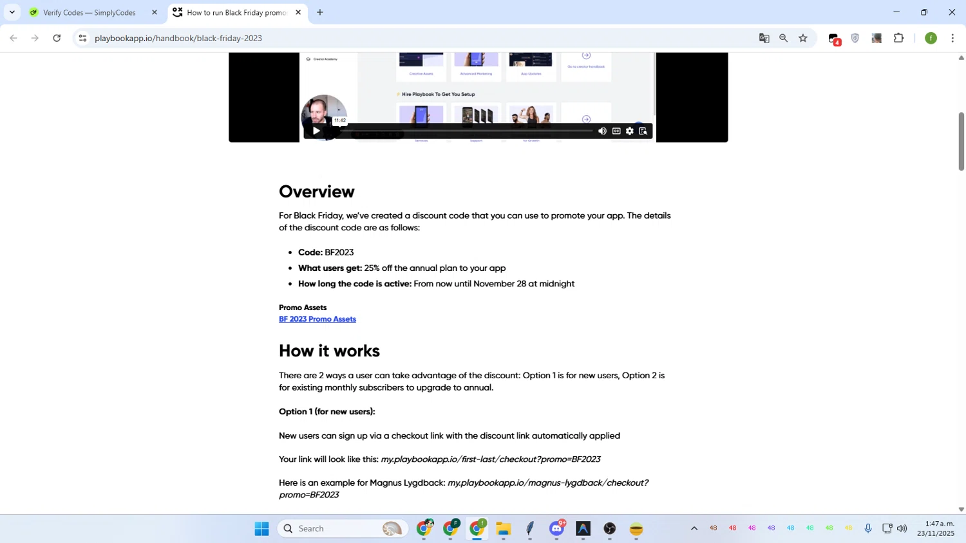
Task: Open a new browser tab
Action: (x=320, y=12)
